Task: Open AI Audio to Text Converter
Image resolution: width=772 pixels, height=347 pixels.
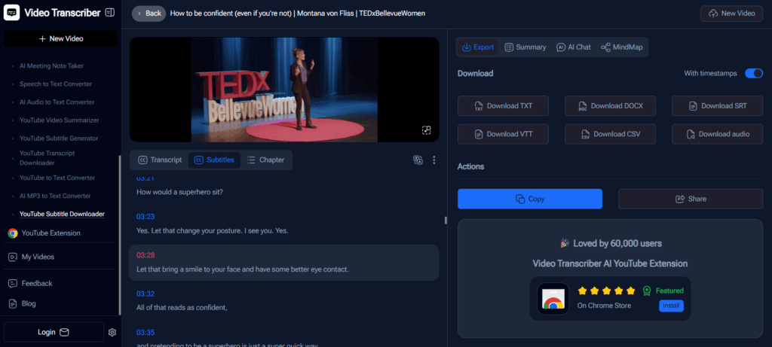Action: coord(57,102)
